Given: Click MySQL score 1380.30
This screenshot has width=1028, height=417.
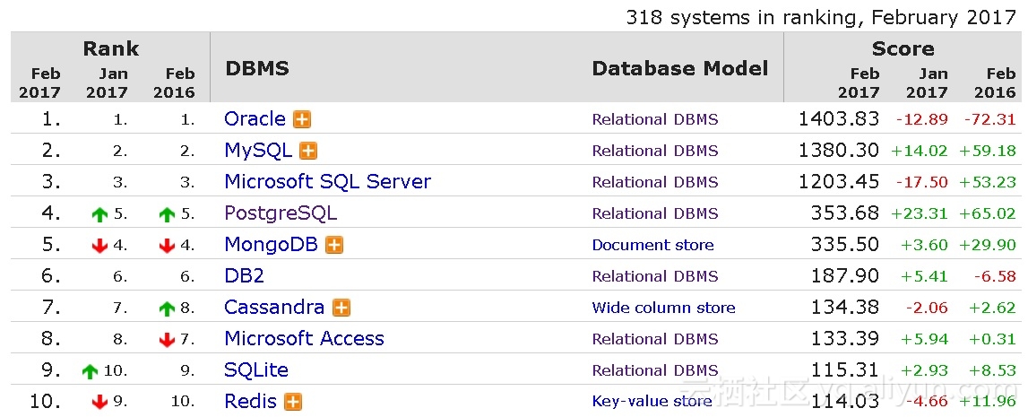Looking at the screenshot, I should click(839, 150).
